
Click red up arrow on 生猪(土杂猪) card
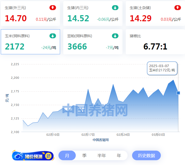coord(178,8)
